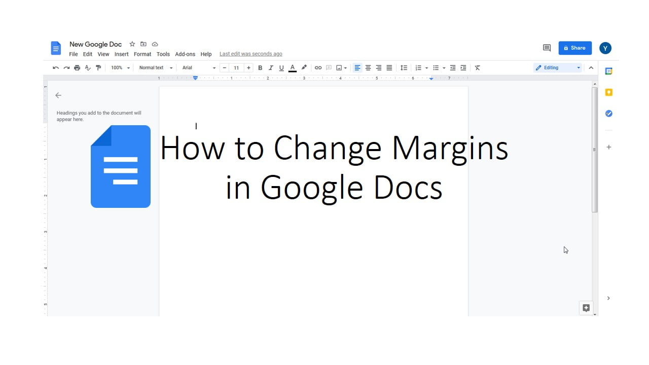Open the Normal text styles dropdown
Screen dimensions: 649x365
tap(156, 68)
